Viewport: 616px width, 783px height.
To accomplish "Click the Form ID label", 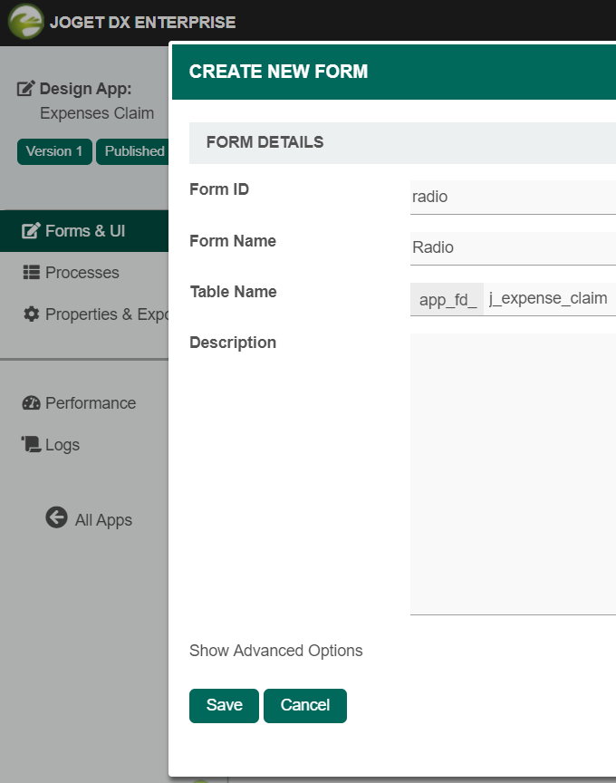I will (219, 189).
